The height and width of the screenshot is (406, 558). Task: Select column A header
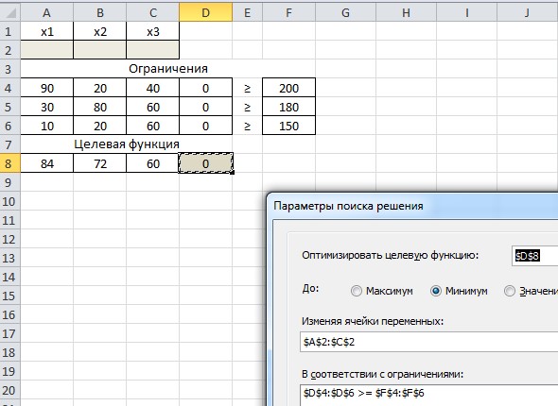[x=46, y=12]
